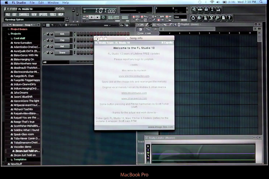The height and width of the screenshot is (179, 269).
Task: Select the playlist zoom tool
Action: [171, 25]
